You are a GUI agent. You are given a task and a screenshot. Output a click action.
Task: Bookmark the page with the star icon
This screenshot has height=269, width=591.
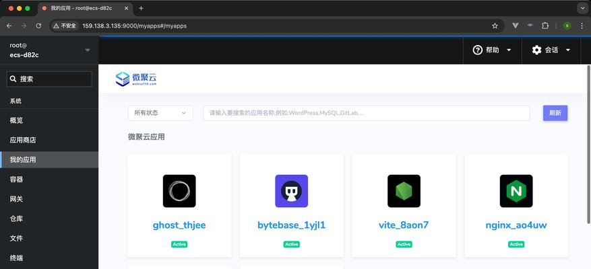[x=495, y=26]
